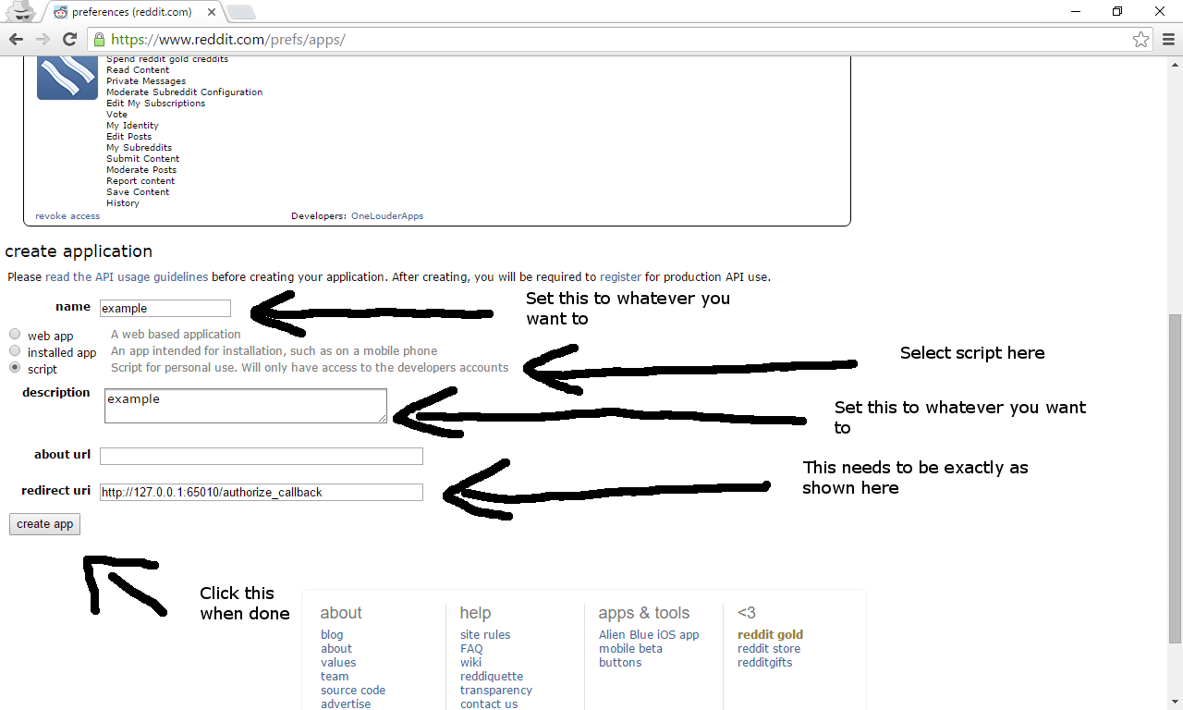The width and height of the screenshot is (1183, 710).
Task: Click the redirect uri input field
Action: pyautogui.click(x=262, y=492)
